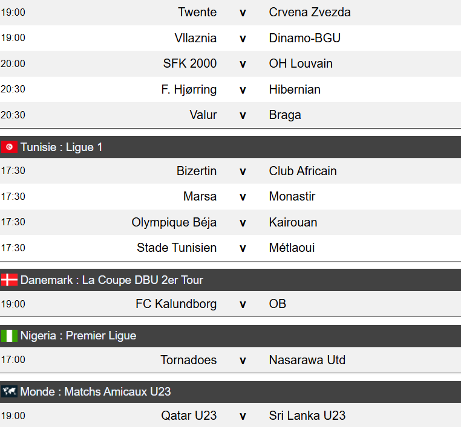Select Olympique Béja team
Screen dimensions: 461x427
pyautogui.click(x=174, y=222)
